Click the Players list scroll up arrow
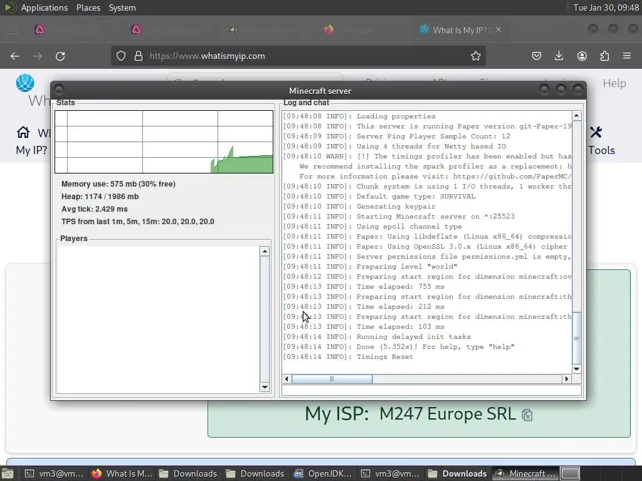This screenshot has width=642, height=481. [265, 252]
